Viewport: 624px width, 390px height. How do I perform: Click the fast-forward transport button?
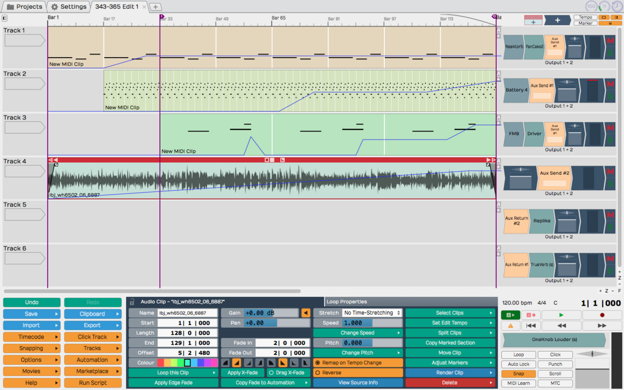[602, 326]
